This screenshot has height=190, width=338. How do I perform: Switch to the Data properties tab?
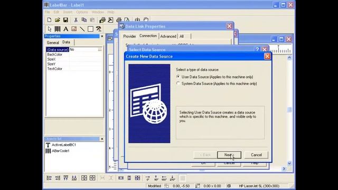(x=67, y=42)
